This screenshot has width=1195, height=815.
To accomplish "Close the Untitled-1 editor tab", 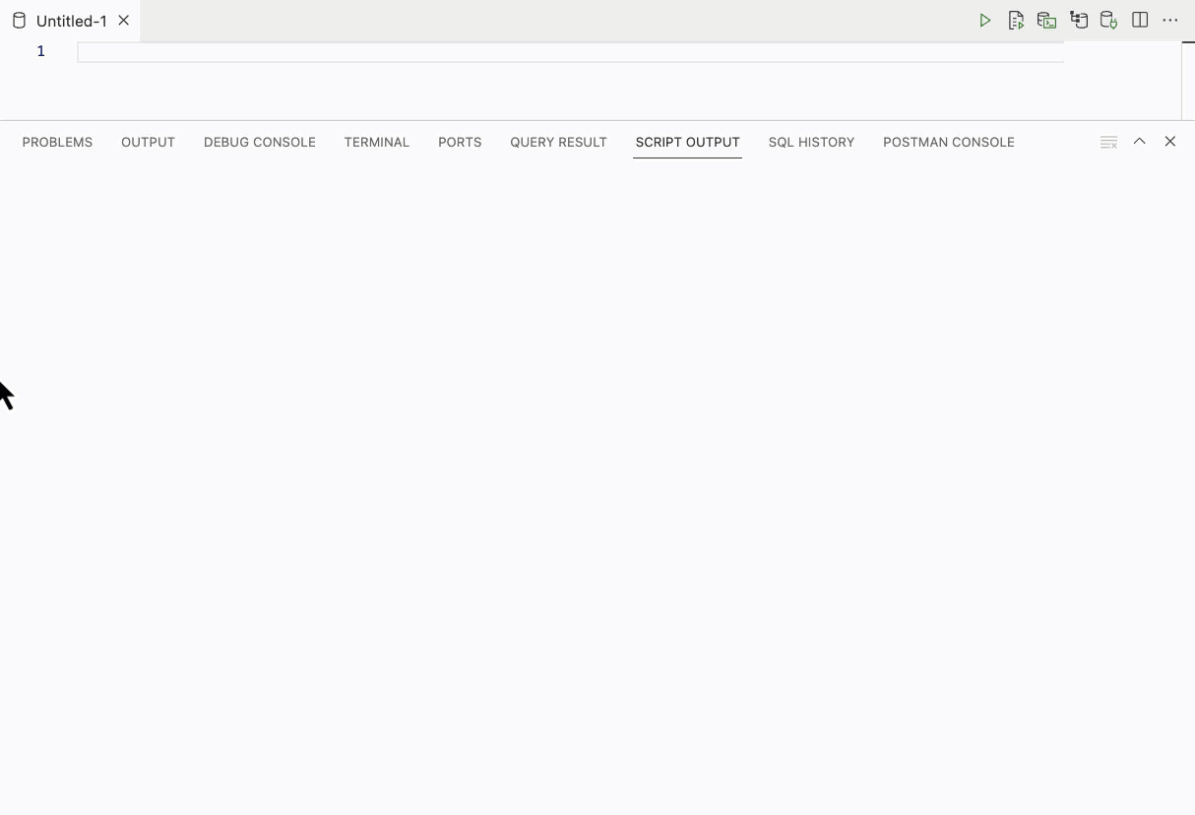I will tap(124, 21).
